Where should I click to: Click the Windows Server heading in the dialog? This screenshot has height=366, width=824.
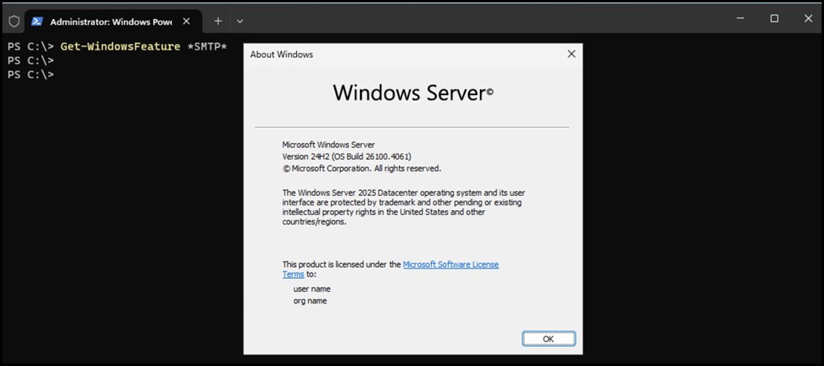click(x=413, y=93)
